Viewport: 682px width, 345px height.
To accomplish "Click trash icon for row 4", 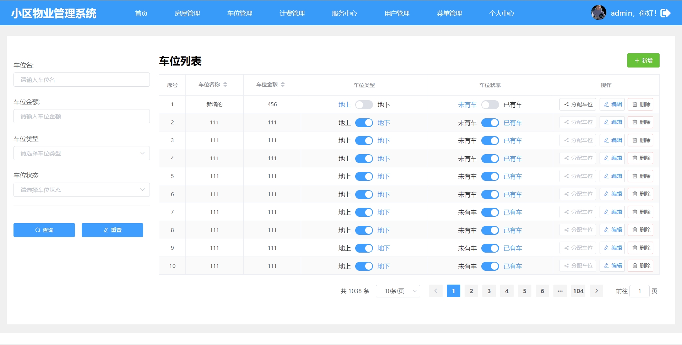I will click(x=635, y=158).
